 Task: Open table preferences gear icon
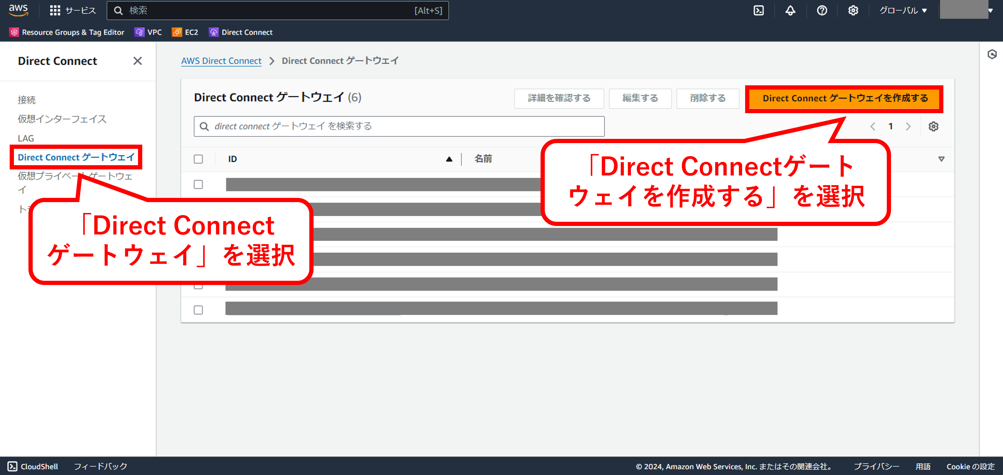[x=933, y=126]
